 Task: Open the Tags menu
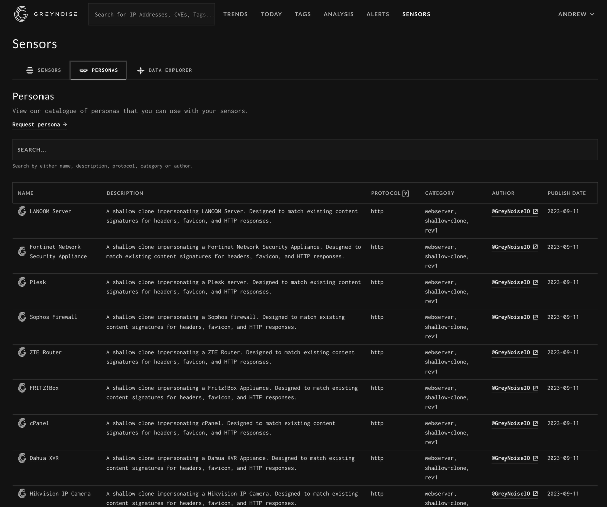(x=302, y=14)
